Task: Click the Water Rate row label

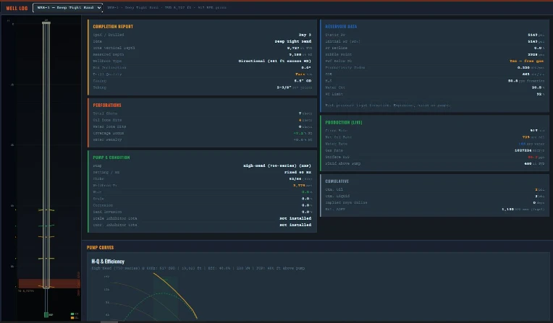Action: 337,144
